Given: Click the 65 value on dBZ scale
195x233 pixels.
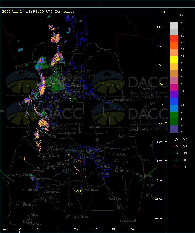Looking at the screenshot, I should coord(182,36).
